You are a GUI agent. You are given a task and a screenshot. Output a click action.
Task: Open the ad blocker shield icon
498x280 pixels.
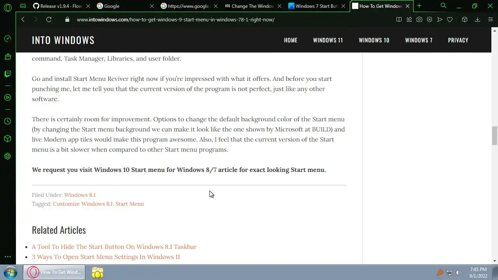[x=430, y=19]
